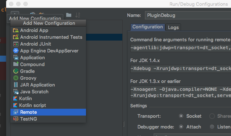
Task: Click the Name field containing PluginDebug
Action: point(188,15)
